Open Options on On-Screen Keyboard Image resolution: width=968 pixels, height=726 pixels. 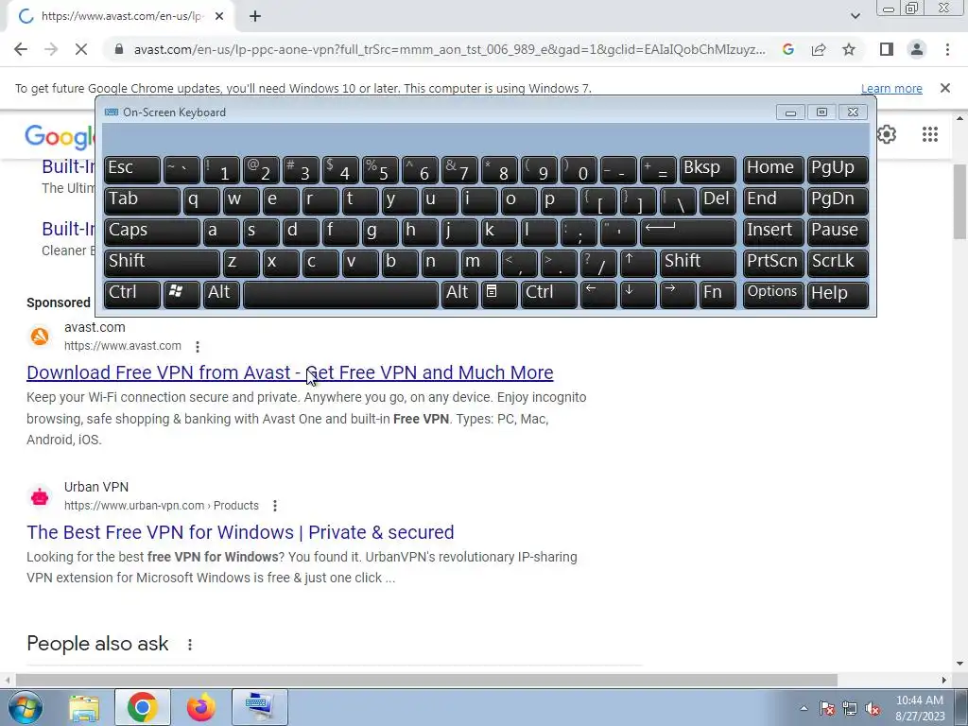773,294
